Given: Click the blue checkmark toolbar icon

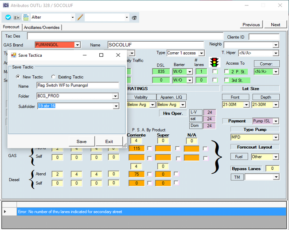Looking at the screenshot, I should (8, 17).
